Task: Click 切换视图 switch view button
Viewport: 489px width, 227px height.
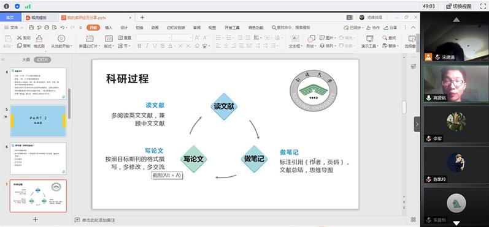Action: click(x=459, y=6)
